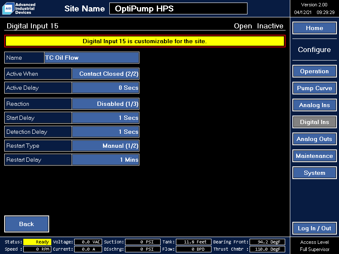Click the Access Level Full Supervisor text
This screenshot has width=339, height=254.
coord(314,246)
